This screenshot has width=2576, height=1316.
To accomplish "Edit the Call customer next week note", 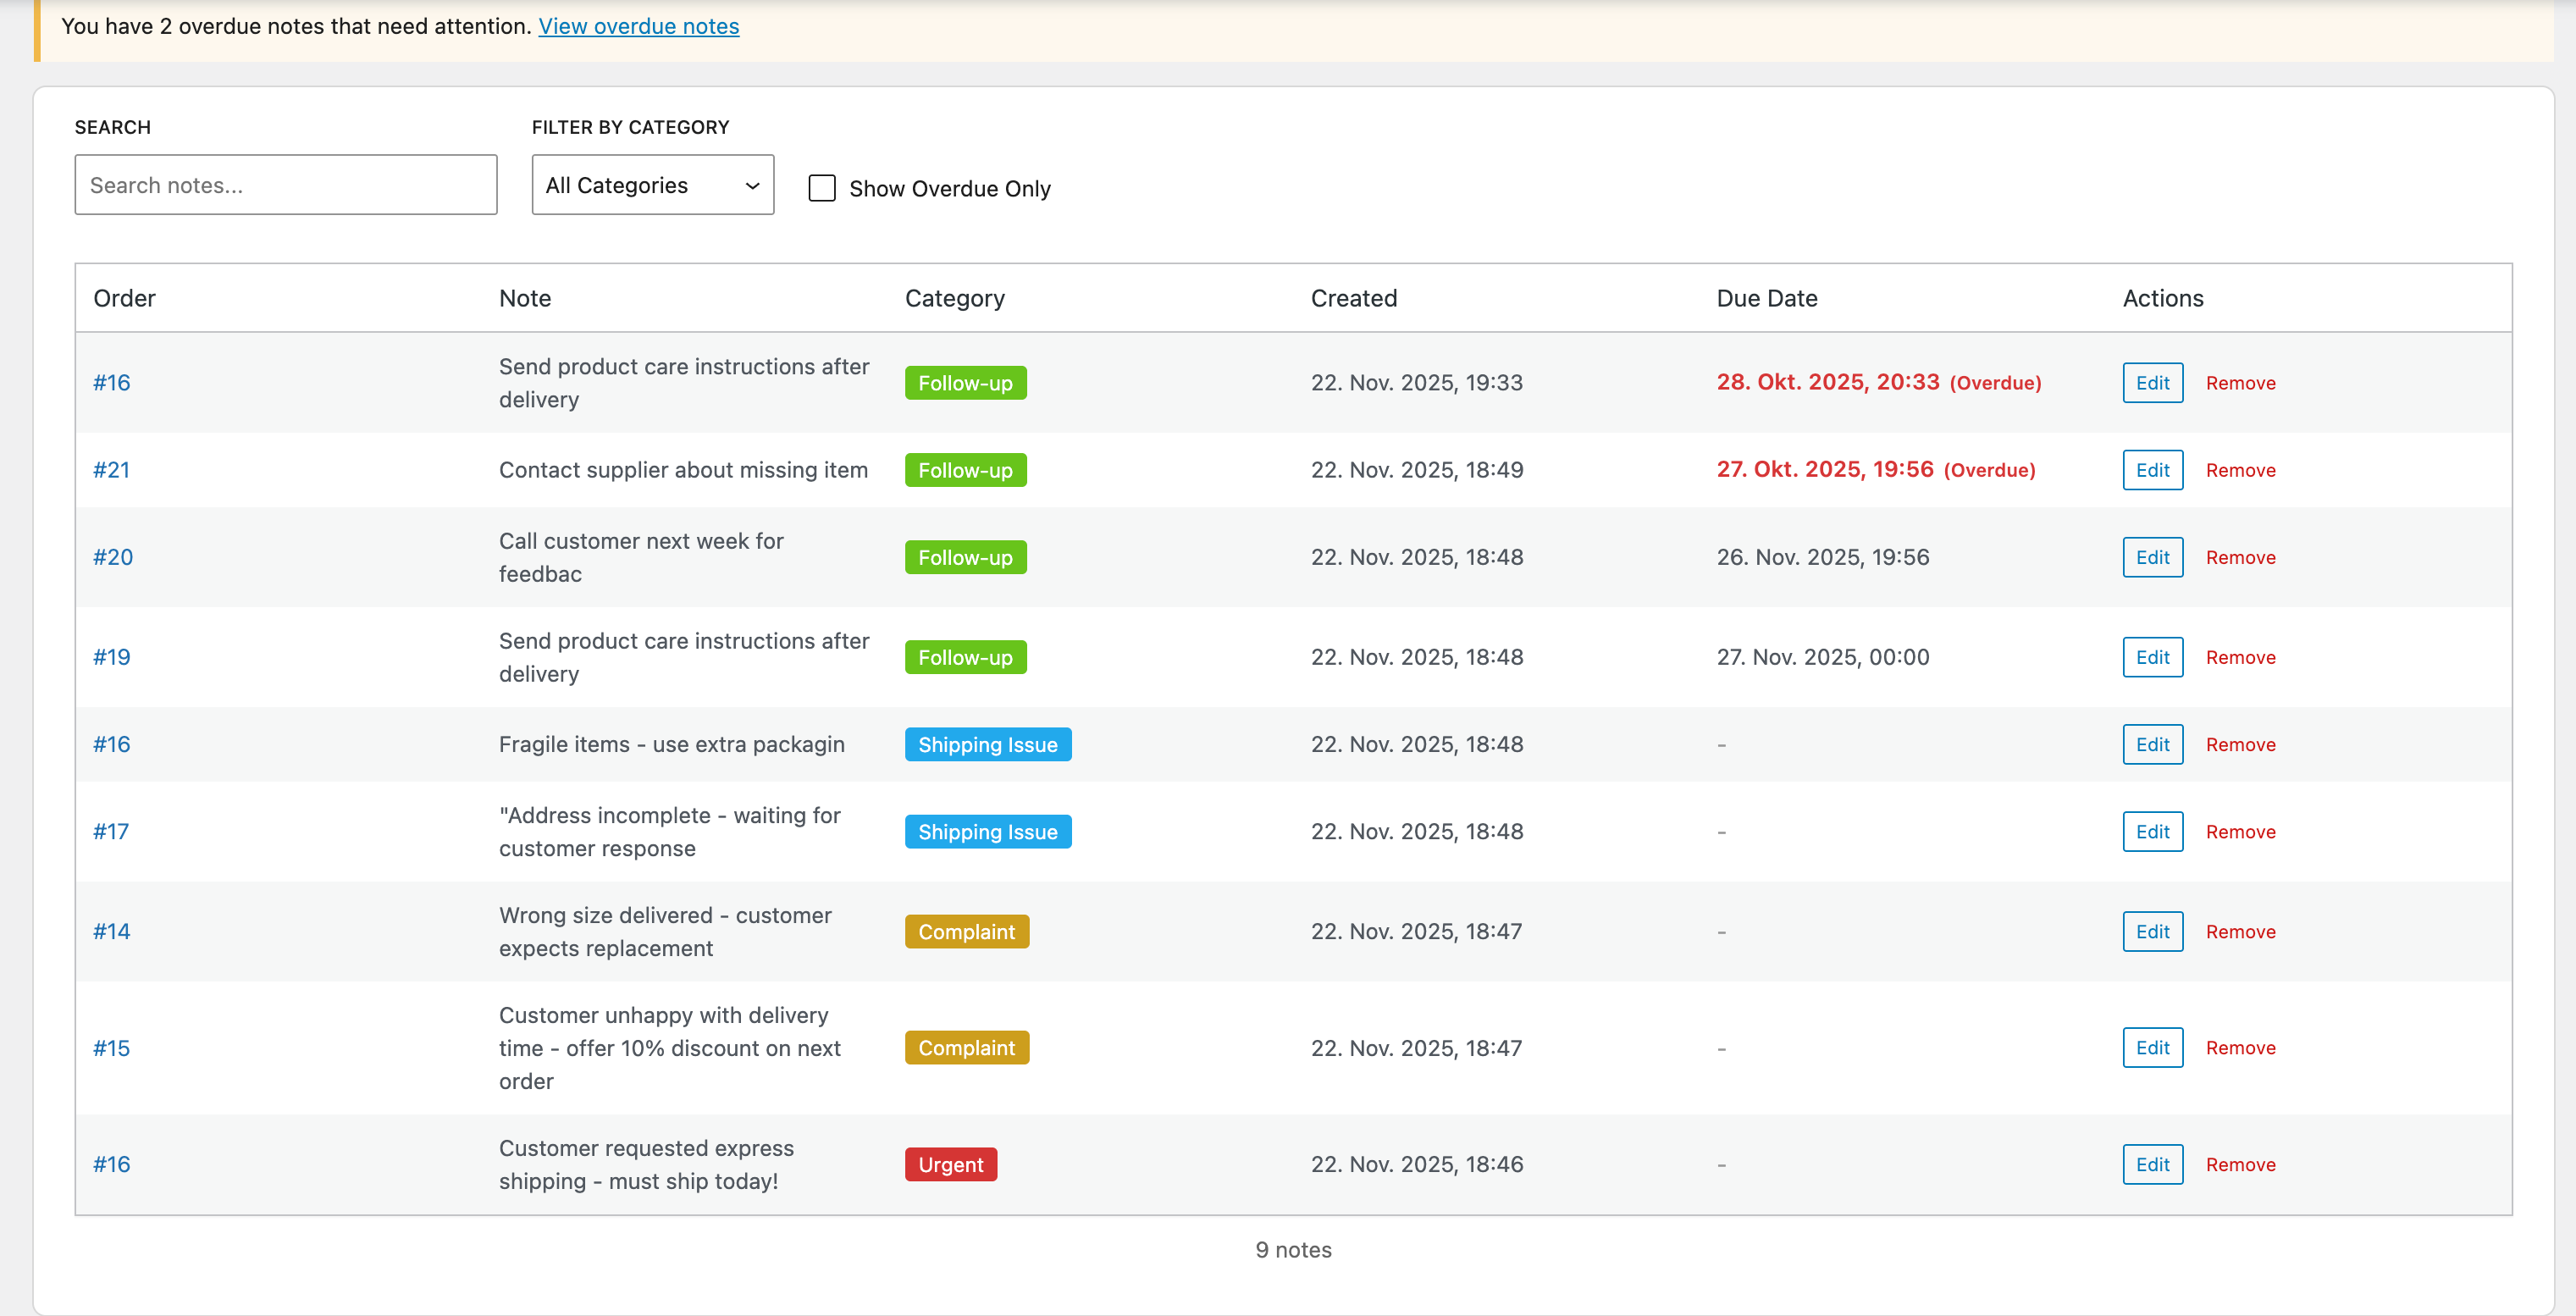I will pos(2151,557).
